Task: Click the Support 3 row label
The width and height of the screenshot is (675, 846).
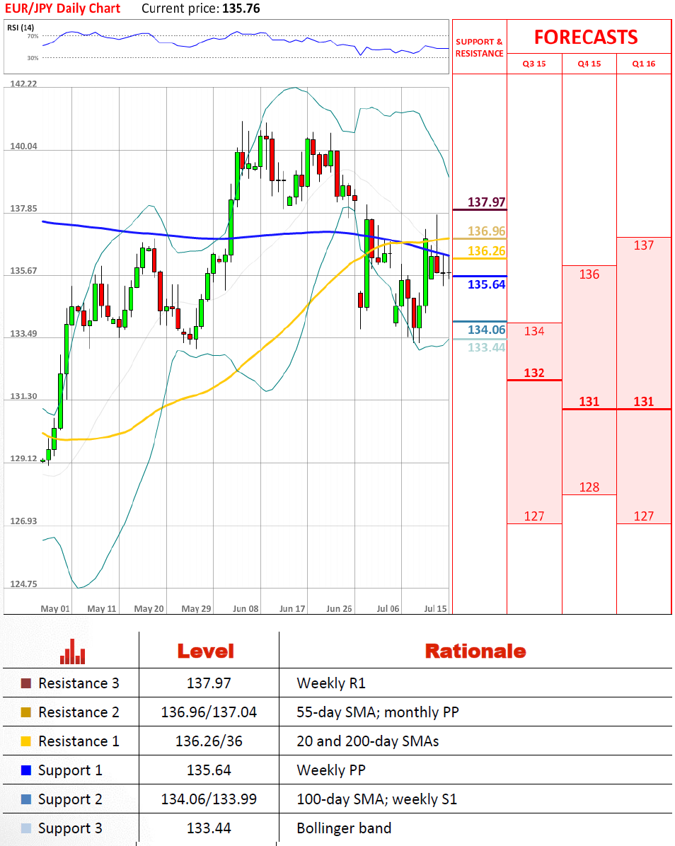Action: [x=70, y=829]
